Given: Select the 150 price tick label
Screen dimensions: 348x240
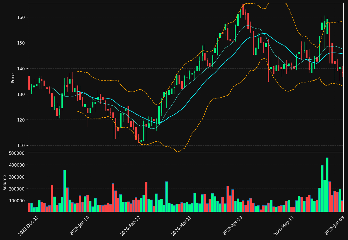Looking at the screenshot, I should point(21,43).
